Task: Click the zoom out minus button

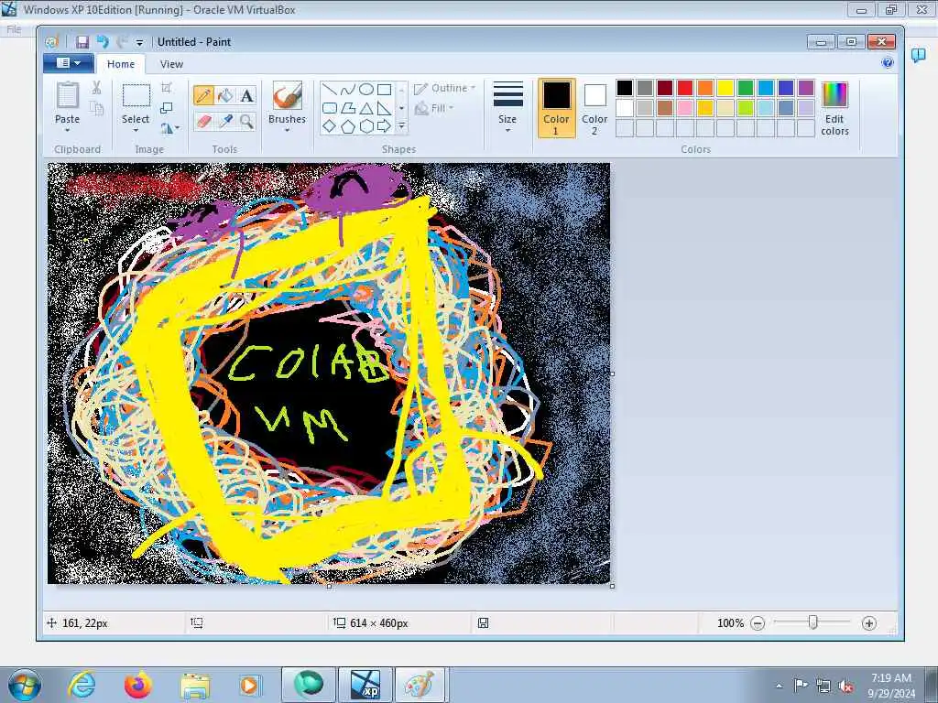Action: [x=758, y=623]
